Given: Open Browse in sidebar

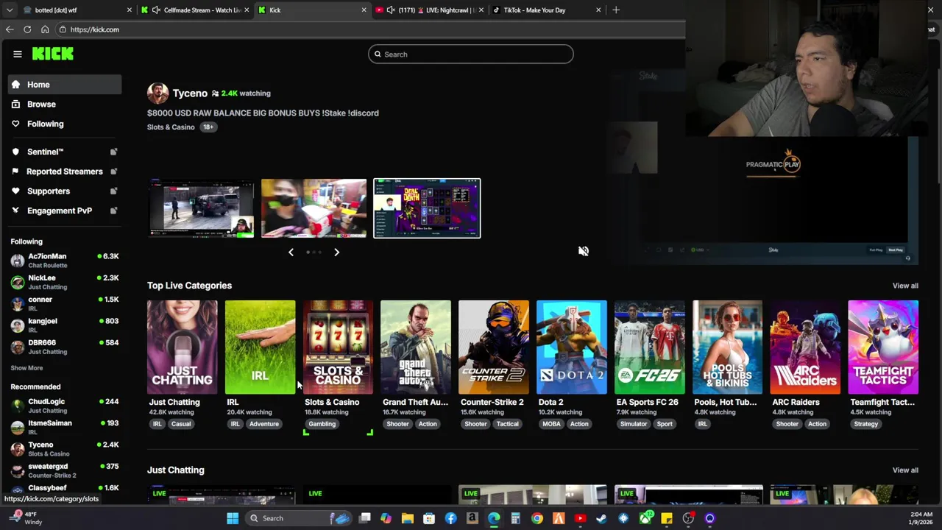Looking at the screenshot, I should [65, 105].
